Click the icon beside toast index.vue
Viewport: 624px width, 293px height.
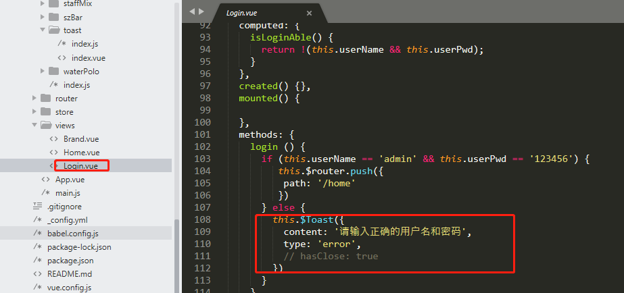pyautogui.click(x=62, y=57)
